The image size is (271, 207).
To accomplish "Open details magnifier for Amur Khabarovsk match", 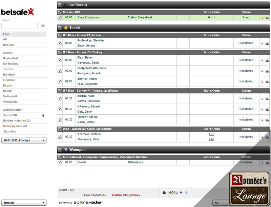I will coord(262,18).
